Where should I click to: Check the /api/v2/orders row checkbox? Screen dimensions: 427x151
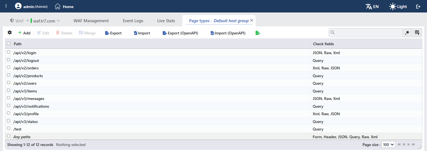click(x=9, y=67)
